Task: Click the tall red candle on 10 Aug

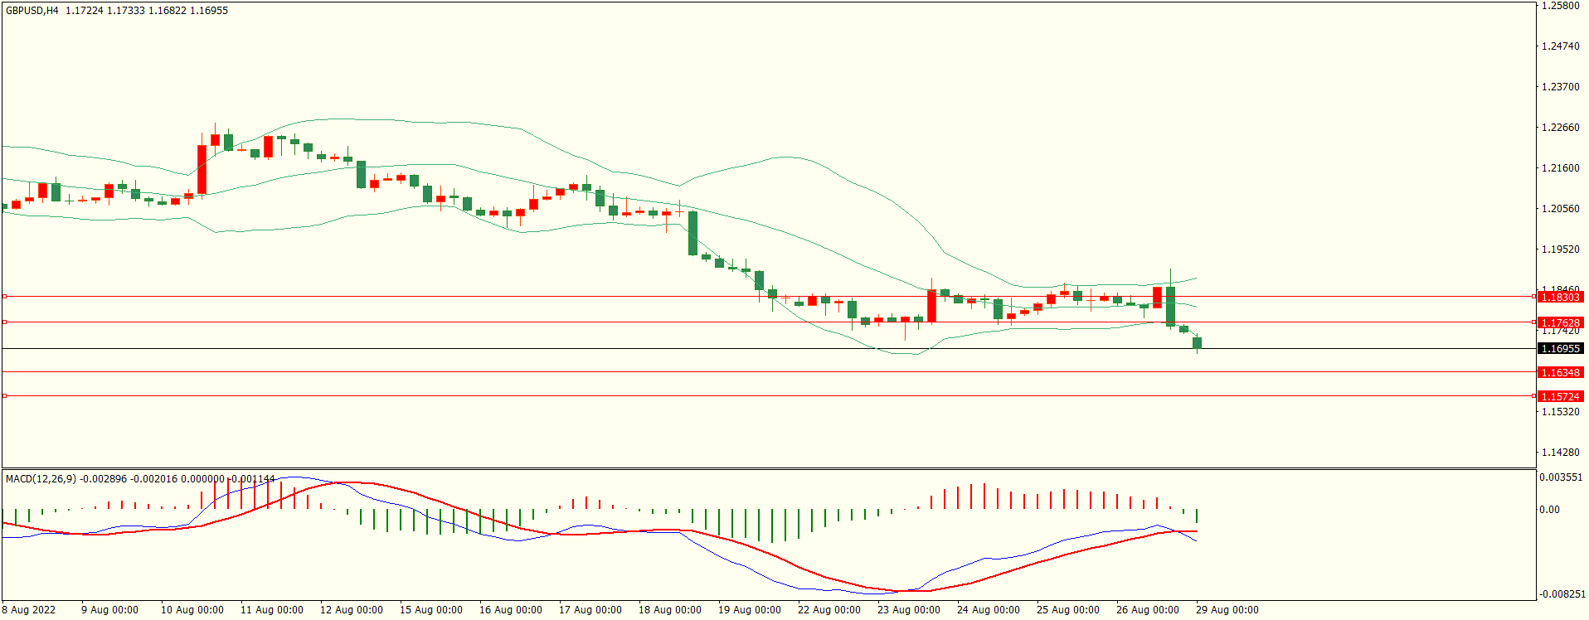Action: pos(202,169)
